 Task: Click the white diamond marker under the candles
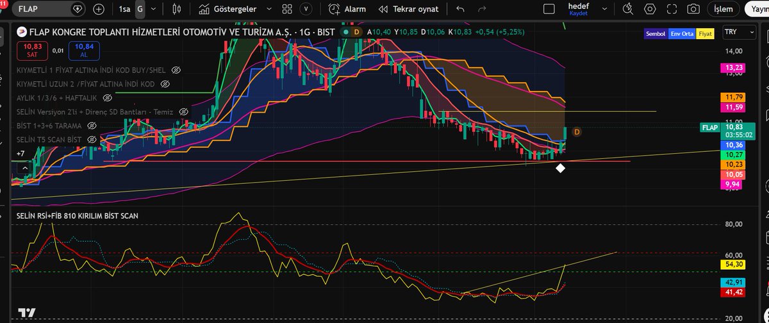(561, 169)
